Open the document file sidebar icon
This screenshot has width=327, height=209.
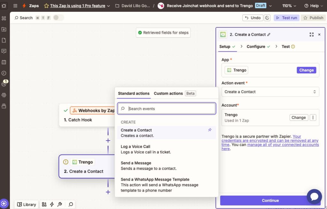click(4, 40)
